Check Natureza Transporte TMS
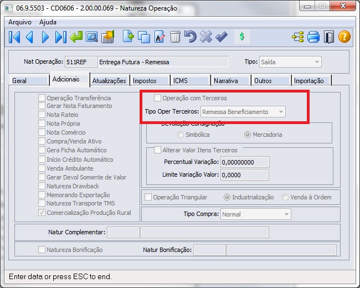 [42, 203]
